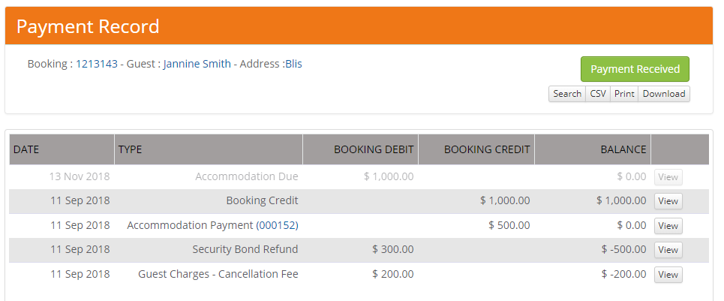
Task: Open guest Jannine Smith link
Action: pyautogui.click(x=197, y=64)
